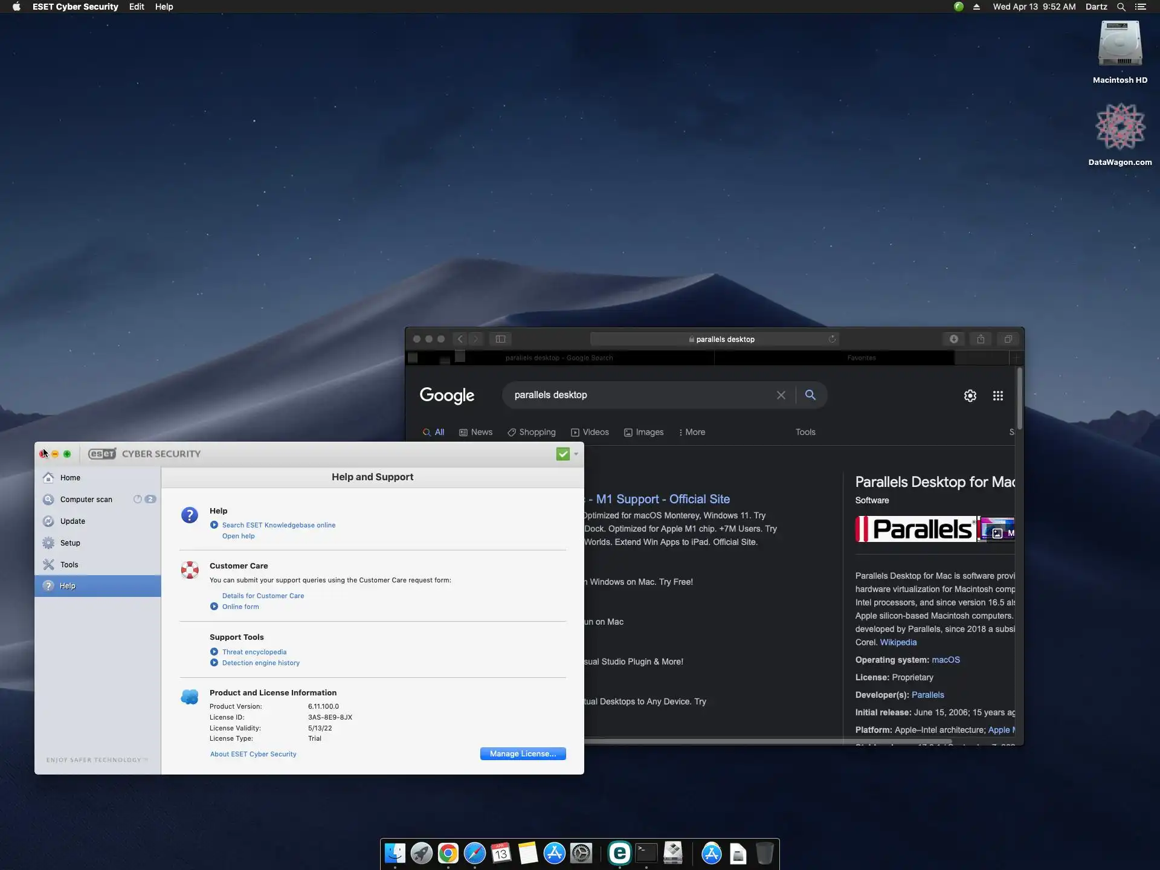Open the Edit menu in menu bar
1160x870 pixels.
(137, 7)
